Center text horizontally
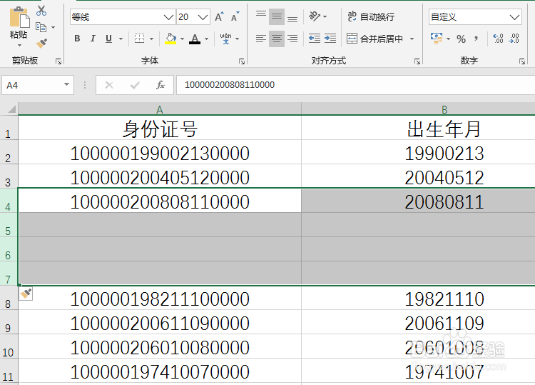535x385 pixels. coord(277,39)
